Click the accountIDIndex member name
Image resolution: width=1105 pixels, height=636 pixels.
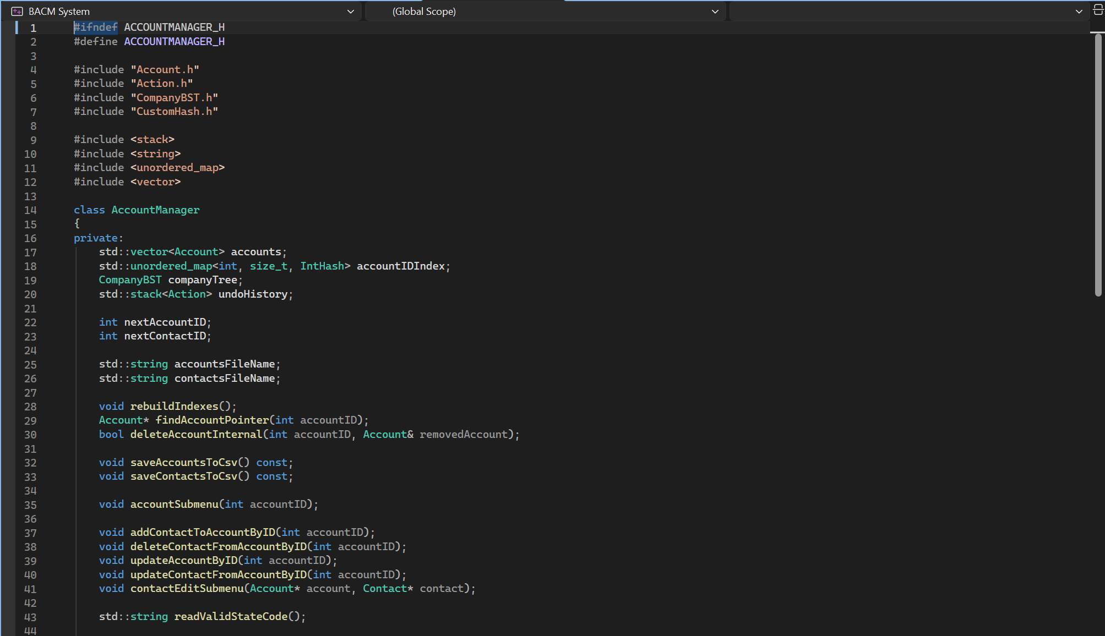pyautogui.click(x=401, y=266)
